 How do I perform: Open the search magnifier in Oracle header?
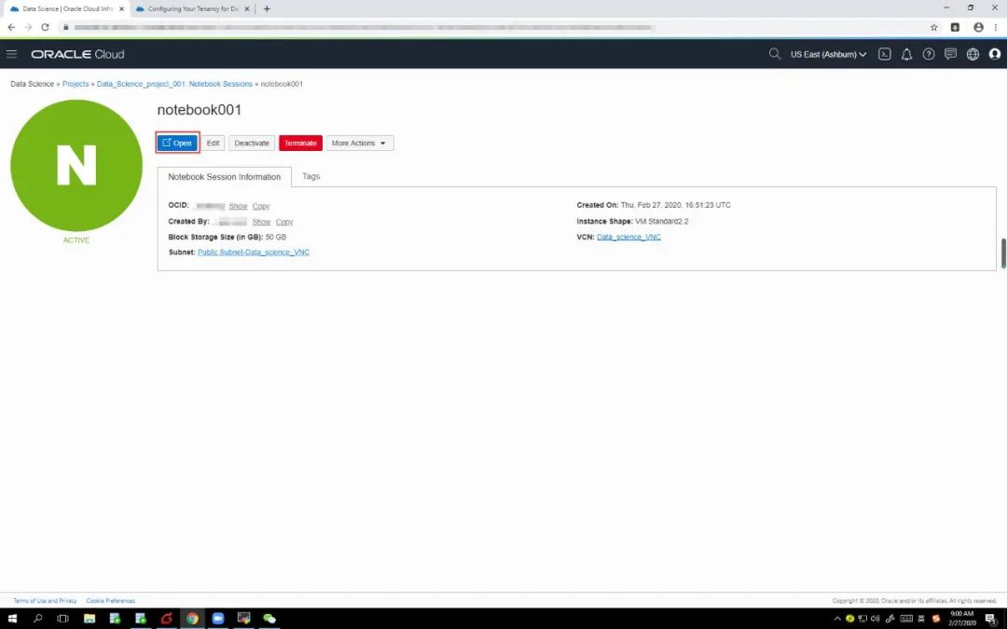[775, 54]
